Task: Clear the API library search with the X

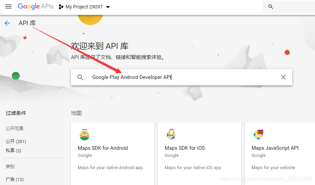Action: pos(283,77)
